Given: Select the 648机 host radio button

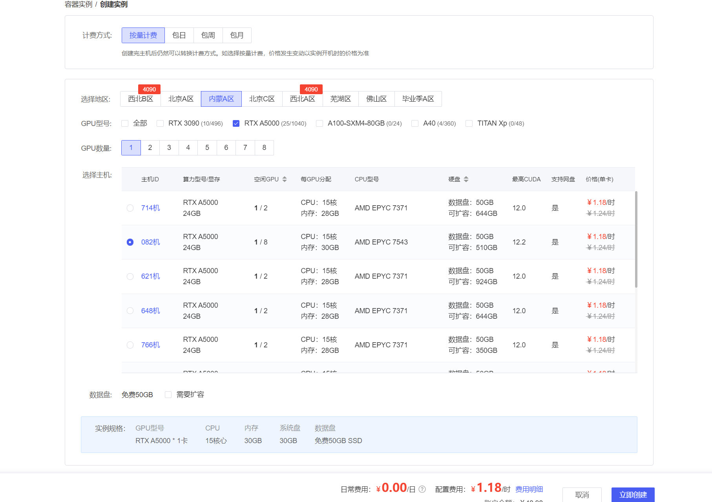Looking at the screenshot, I should pyautogui.click(x=130, y=311).
